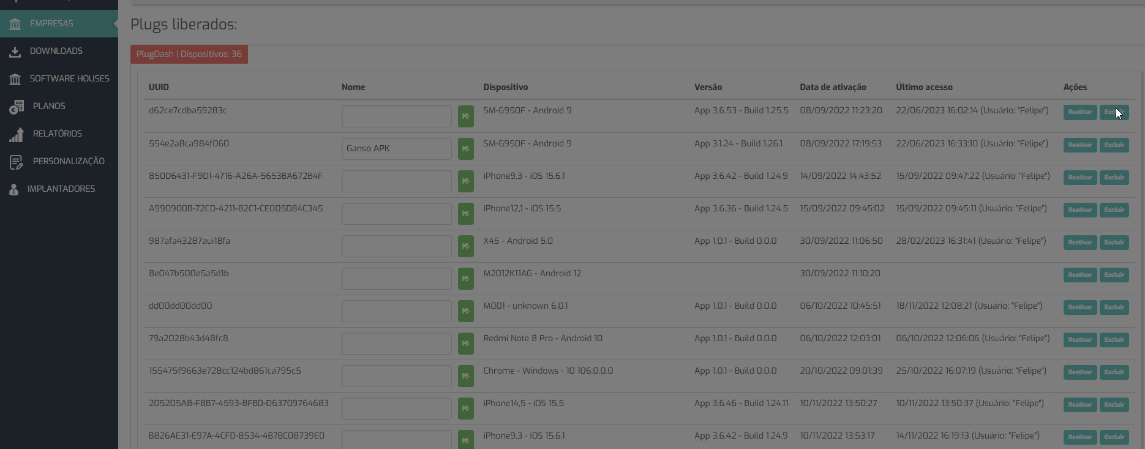The width and height of the screenshot is (1145, 449).
Task: Select the PlugDash Dispositivos: 36 tab
Action: point(189,54)
